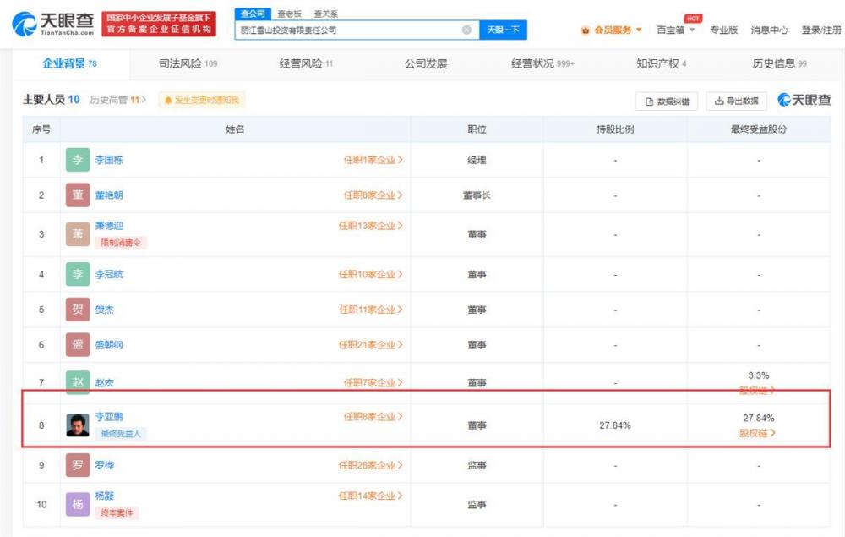Click the red 董 avatar for 董艳朝
The width and height of the screenshot is (845, 537).
pyautogui.click(x=78, y=195)
